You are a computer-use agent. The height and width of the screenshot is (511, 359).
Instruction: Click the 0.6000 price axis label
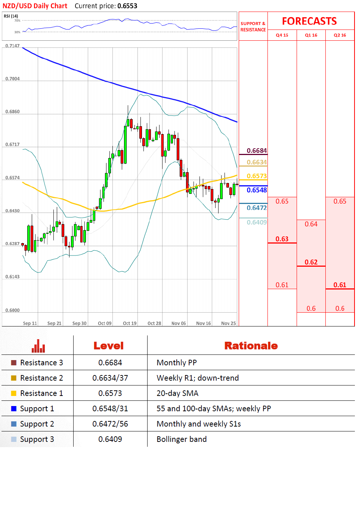click(x=12, y=310)
